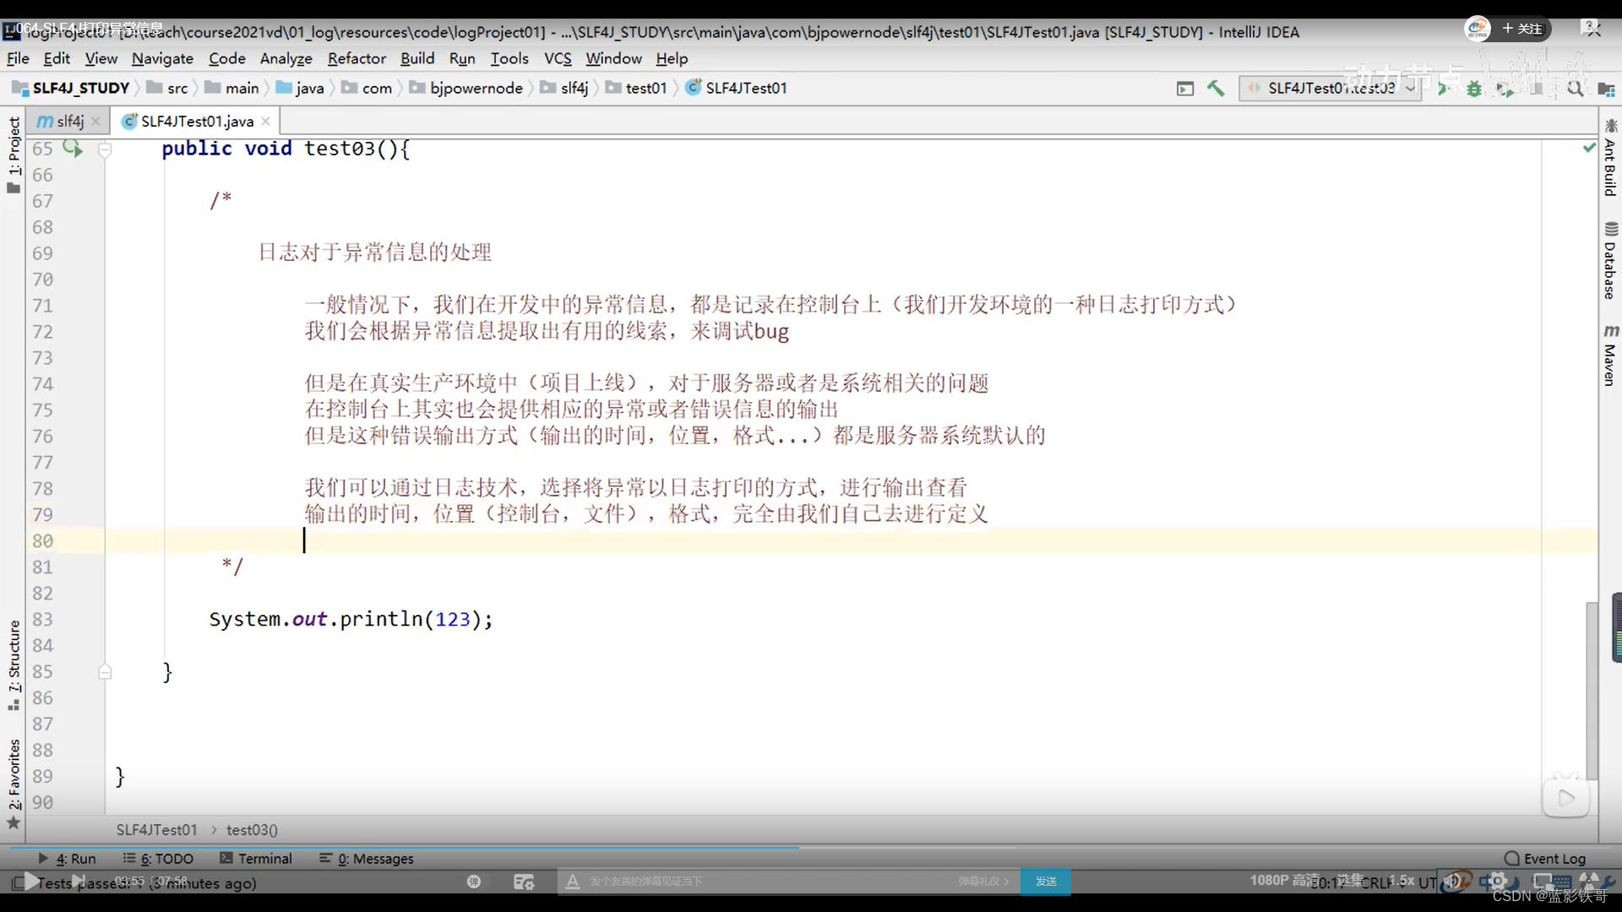Click the uploader avatar next to 关注
Screen dimensions: 1622x912
(1478, 29)
